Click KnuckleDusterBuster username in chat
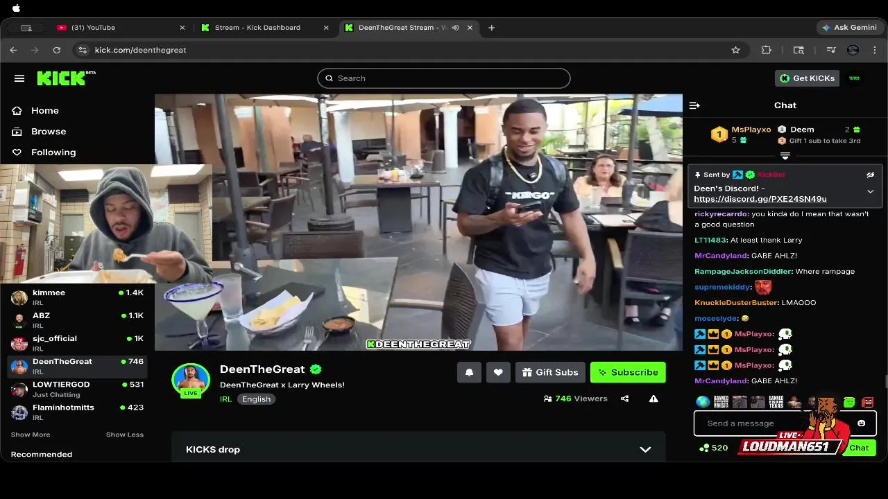Screen dimensions: 888x499 (x=736, y=303)
